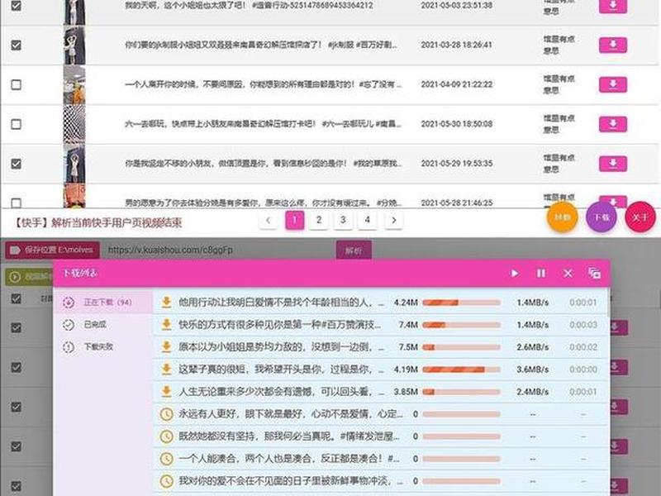Show the 下载失败 downloads list
The width and height of the screenshot is (661, 496).
click(x=102, y=346)
